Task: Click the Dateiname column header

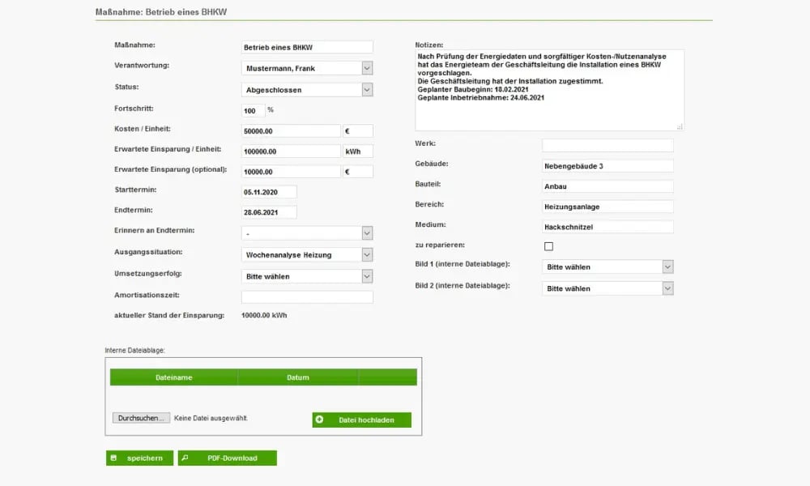Action: click(174, 377)
